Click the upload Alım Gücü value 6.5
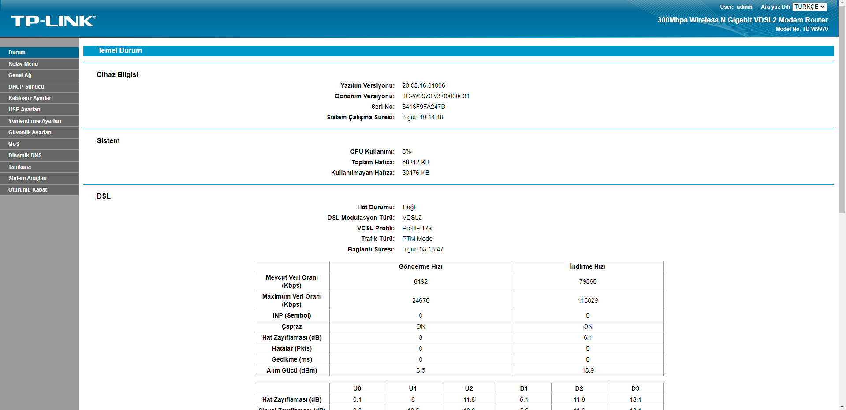This screenshot has height=410, width=846. click(421, 370)
